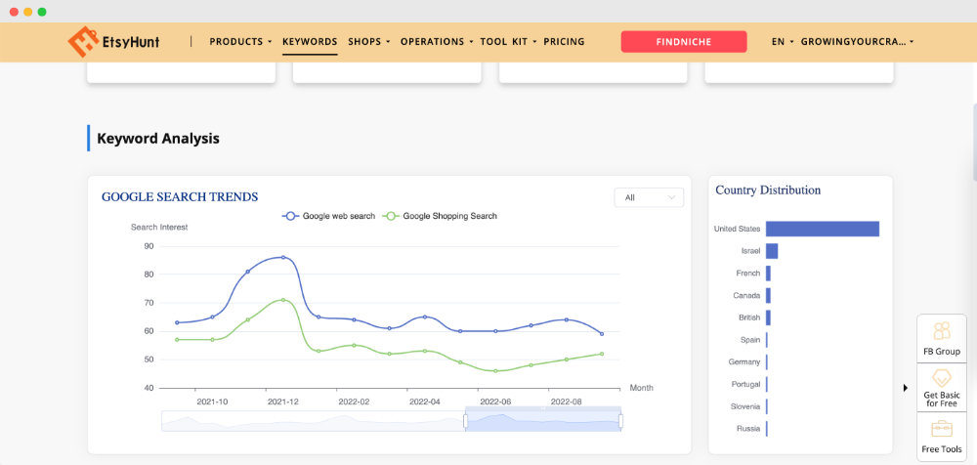Toggle Google web search legend series
The image size is (977, 465).
(328, 216)
